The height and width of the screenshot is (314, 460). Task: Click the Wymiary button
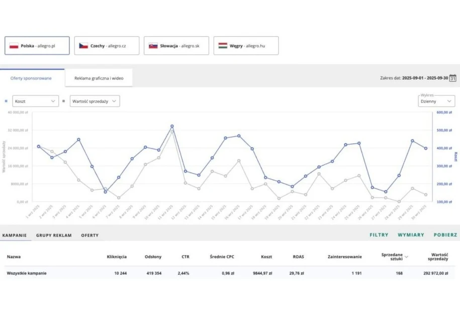click(x=411, y=235)
